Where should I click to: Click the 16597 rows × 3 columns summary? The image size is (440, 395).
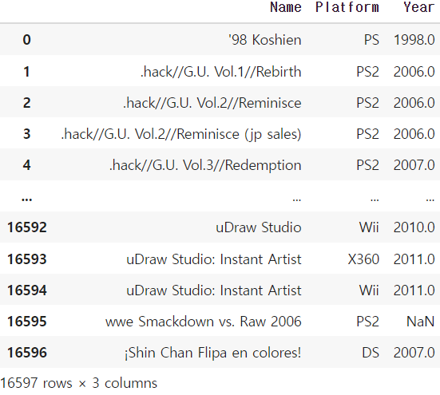coord(79,383)
